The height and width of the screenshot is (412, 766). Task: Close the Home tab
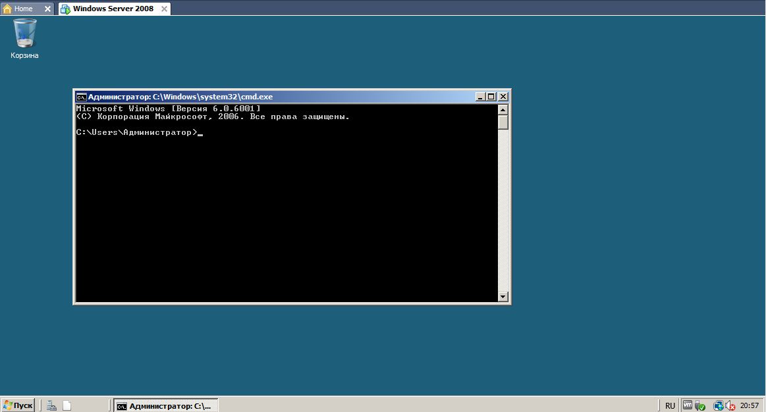47,9
